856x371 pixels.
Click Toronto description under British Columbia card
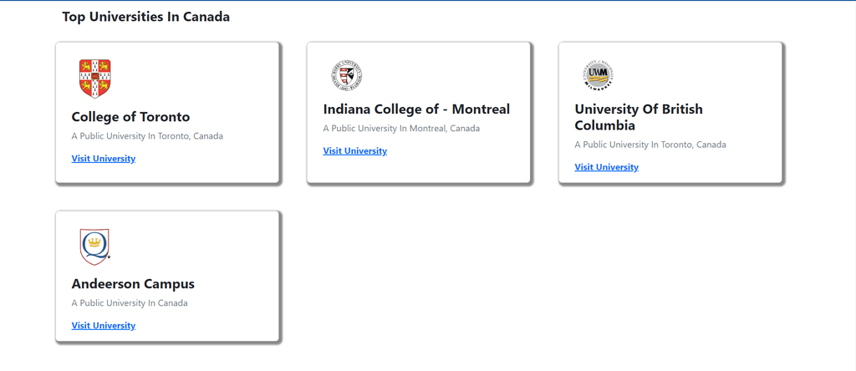click(650, 145)
